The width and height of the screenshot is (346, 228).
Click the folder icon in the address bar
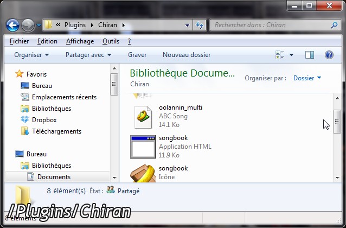(48, 25)
